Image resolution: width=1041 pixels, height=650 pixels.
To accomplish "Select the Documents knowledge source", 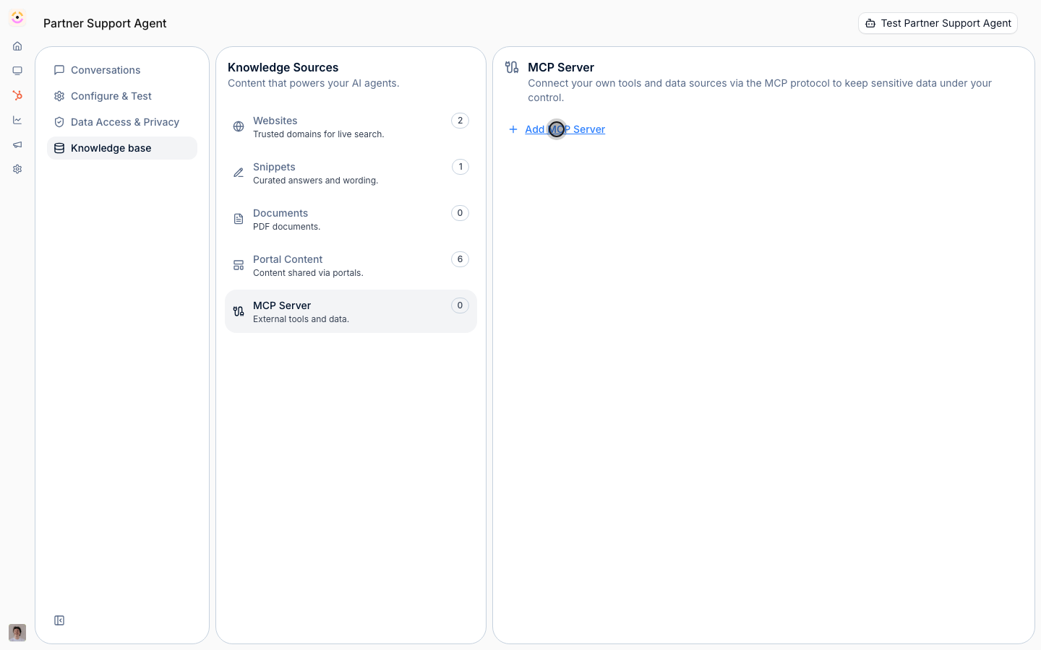I will (351, 219).
